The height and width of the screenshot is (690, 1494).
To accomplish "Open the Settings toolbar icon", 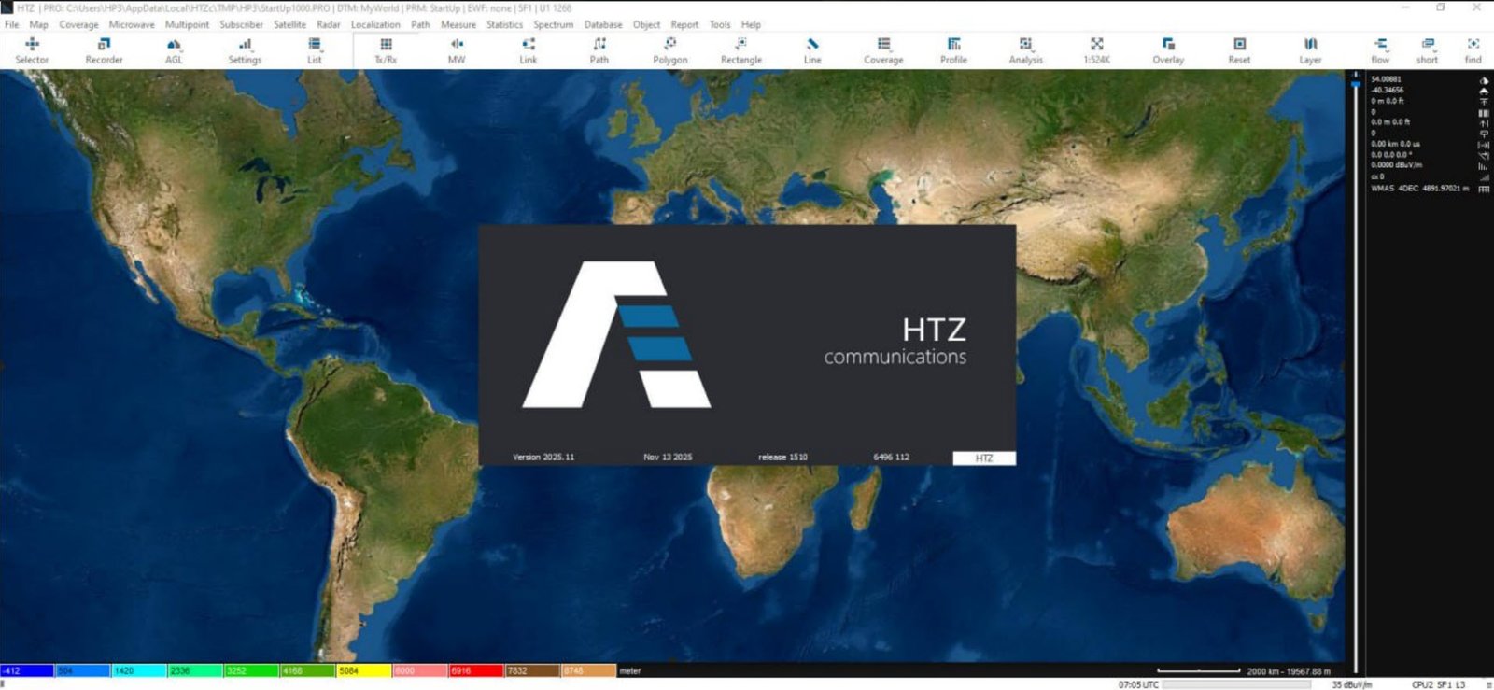I will click(245, 50).
